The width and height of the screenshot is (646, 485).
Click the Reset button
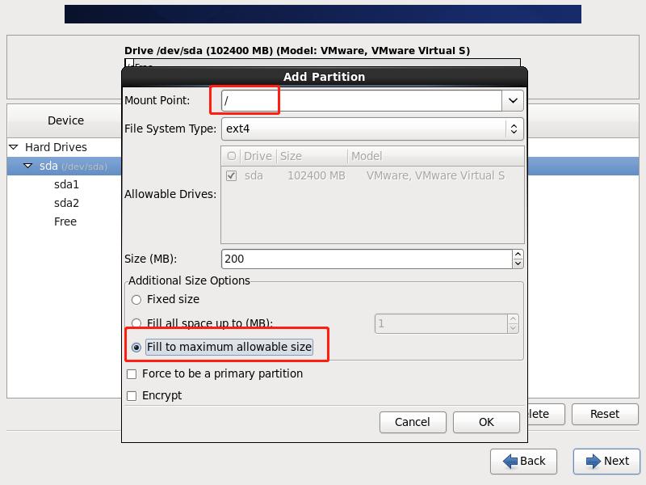pos(605,414)
